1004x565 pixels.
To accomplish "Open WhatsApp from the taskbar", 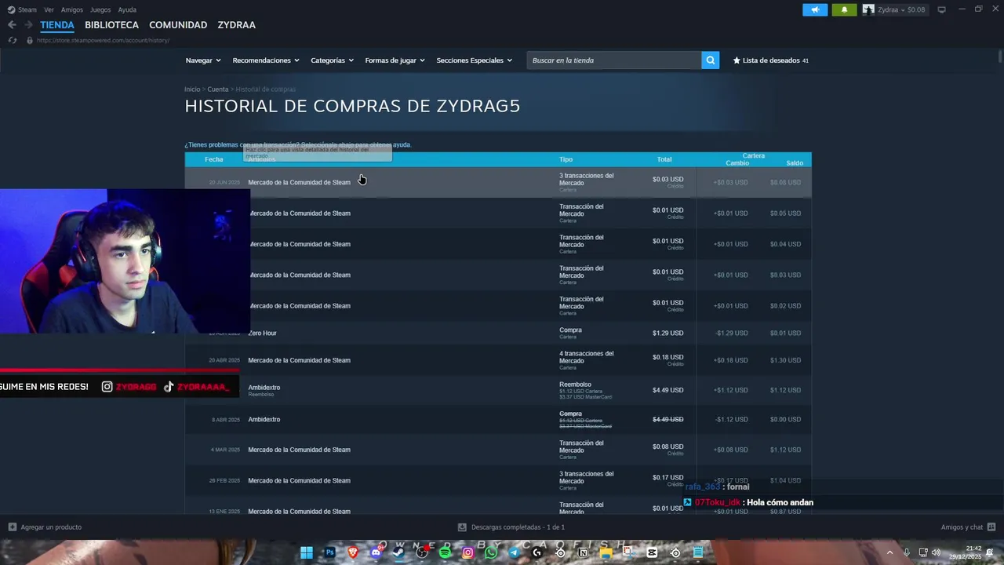I will pyautogui.click(x=491, y=552).
